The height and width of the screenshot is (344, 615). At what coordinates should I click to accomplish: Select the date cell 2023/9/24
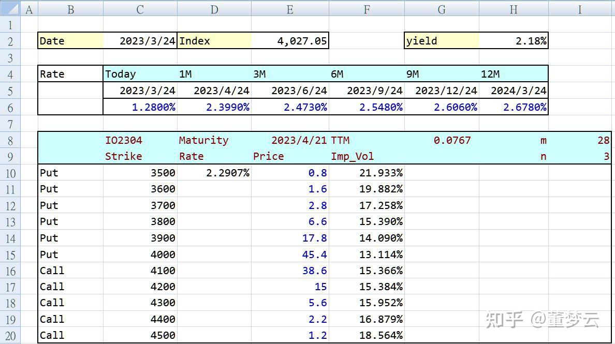367,91
